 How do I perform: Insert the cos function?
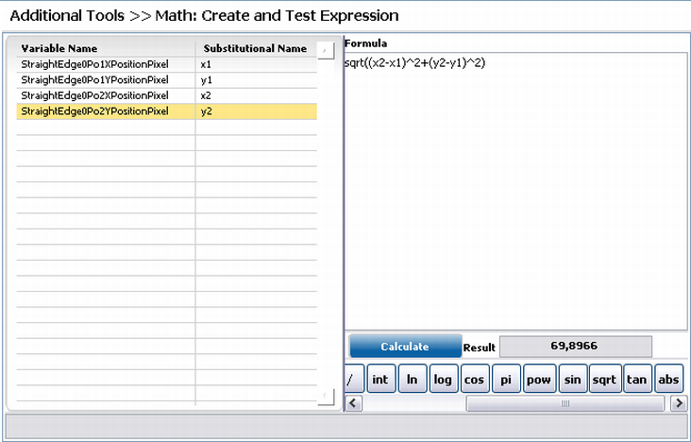pyautogui.click(x=474, y=379)
